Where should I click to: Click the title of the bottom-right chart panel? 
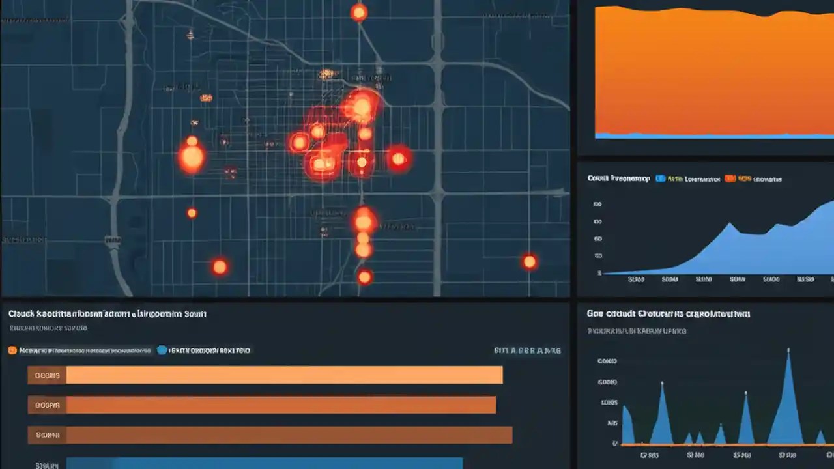[665, 313]
